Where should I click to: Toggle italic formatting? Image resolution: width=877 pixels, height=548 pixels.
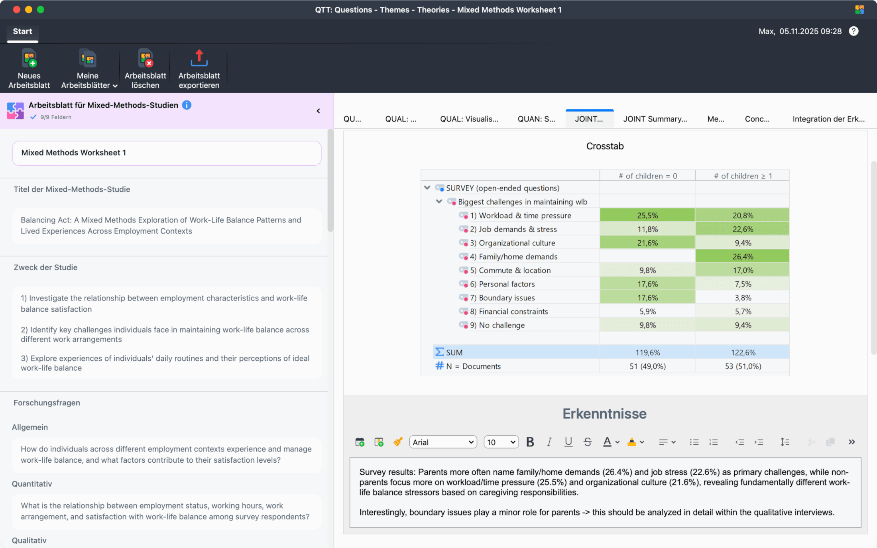pyautogui.click(x=549, y=442)
